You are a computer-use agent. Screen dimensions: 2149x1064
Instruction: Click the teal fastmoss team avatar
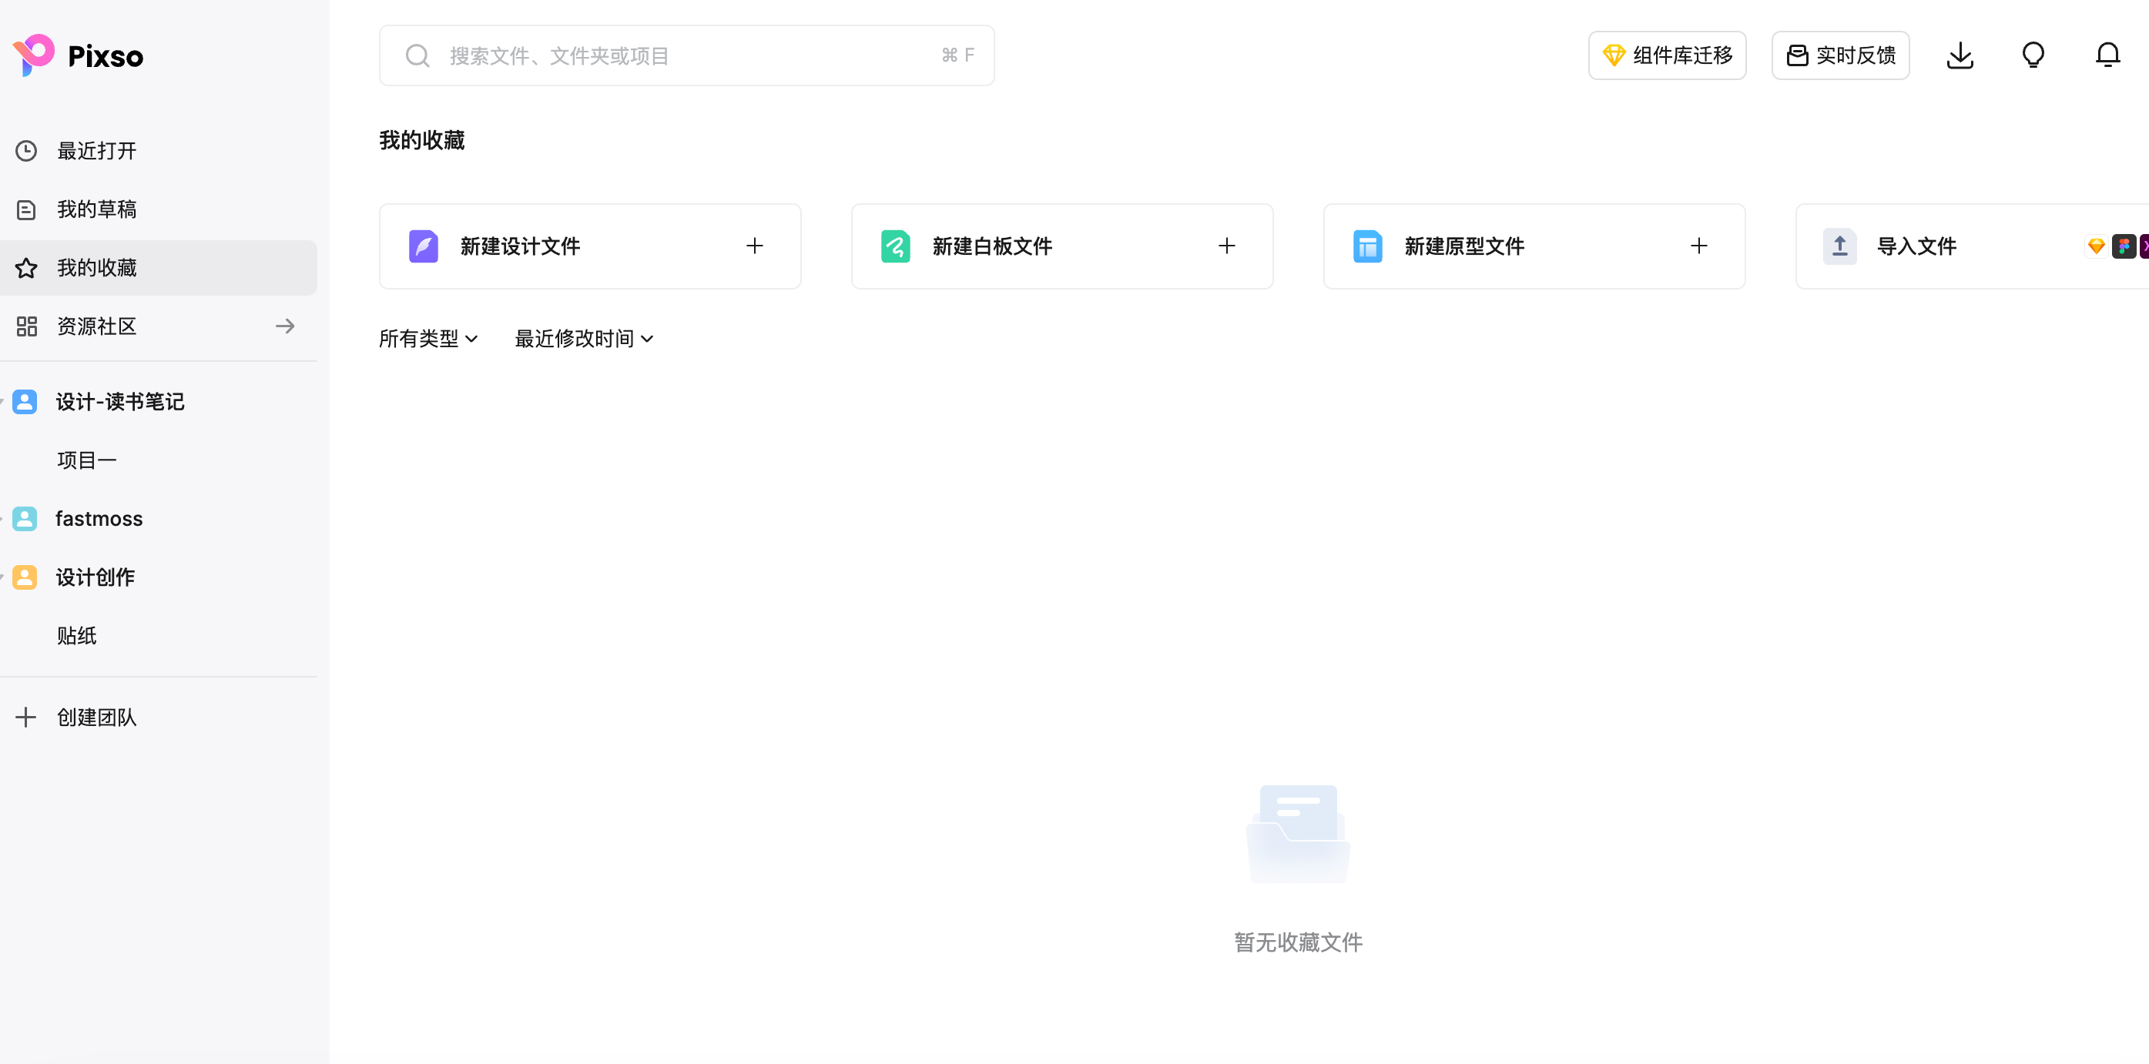(25, 519)
